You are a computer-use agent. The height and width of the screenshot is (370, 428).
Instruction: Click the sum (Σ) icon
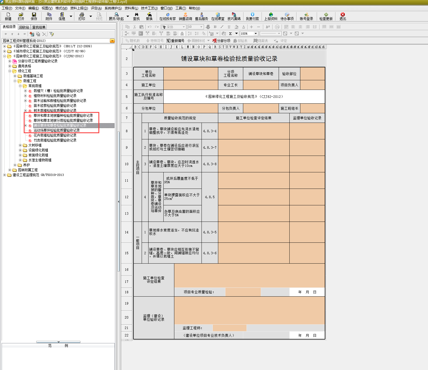point(230,34)
